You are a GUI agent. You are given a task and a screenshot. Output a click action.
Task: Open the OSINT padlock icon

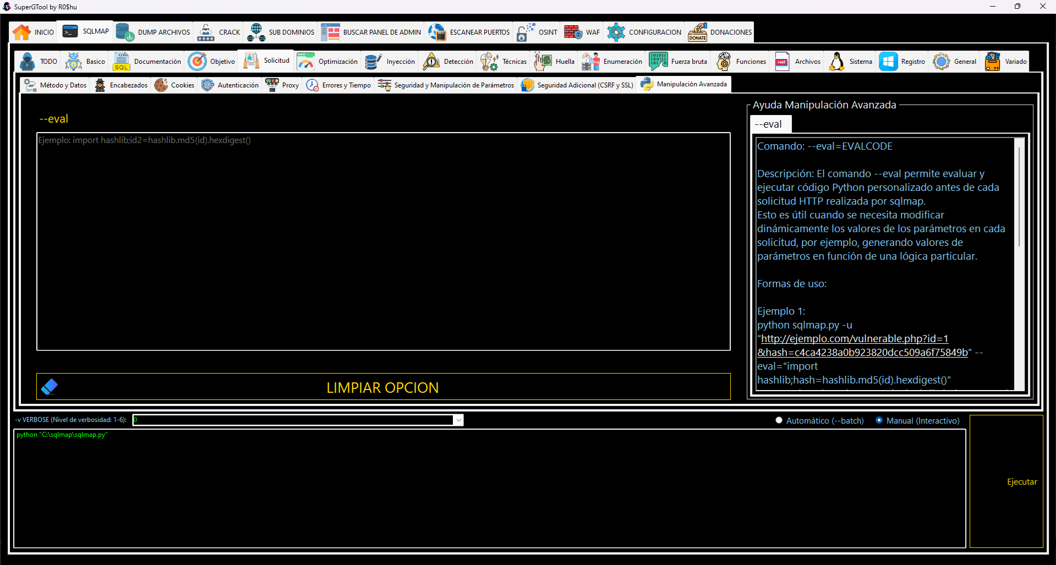[526, 32]
